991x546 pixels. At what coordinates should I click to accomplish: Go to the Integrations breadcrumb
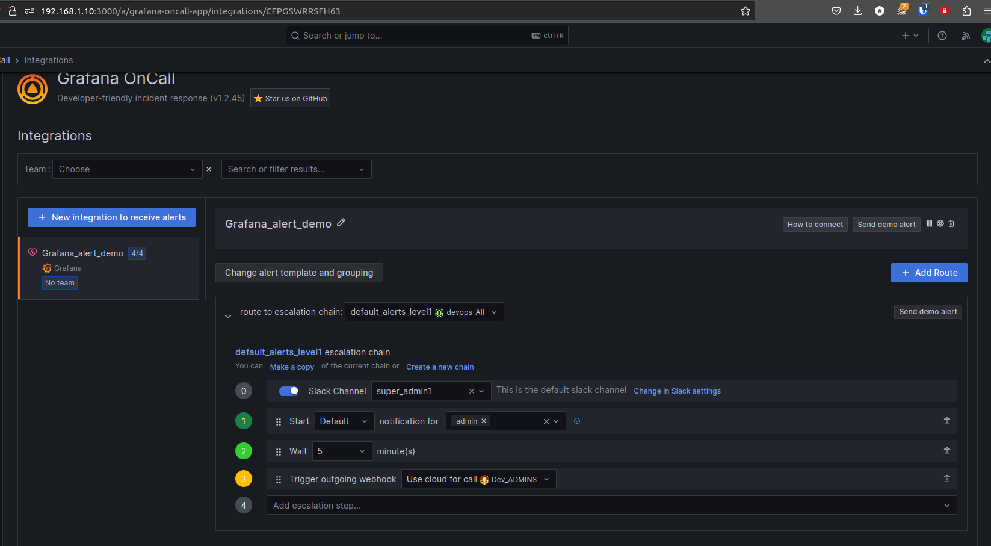(x=49, y=60)
